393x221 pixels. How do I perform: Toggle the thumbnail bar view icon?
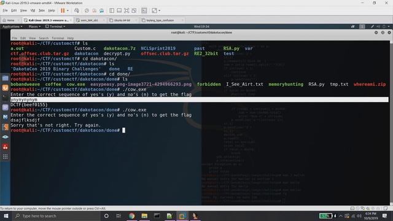click(x=119, y=10)
